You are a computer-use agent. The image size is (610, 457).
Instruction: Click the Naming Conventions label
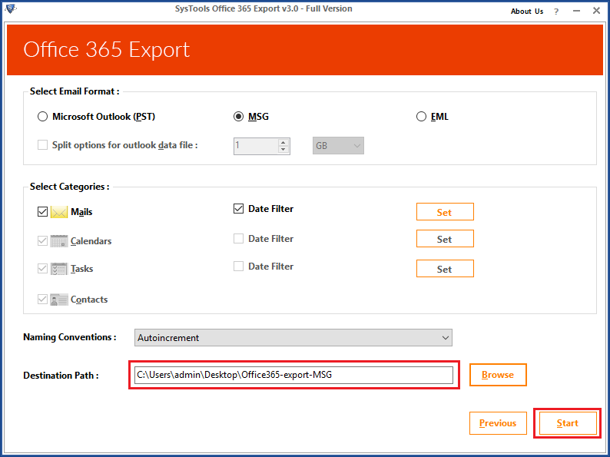(x=70, y=337)
